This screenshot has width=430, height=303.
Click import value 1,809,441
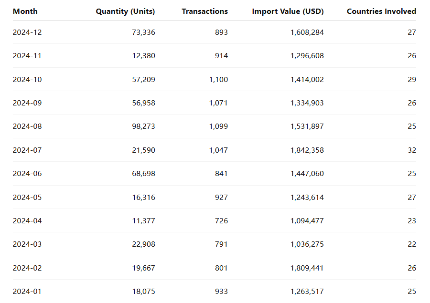[307, 268]
